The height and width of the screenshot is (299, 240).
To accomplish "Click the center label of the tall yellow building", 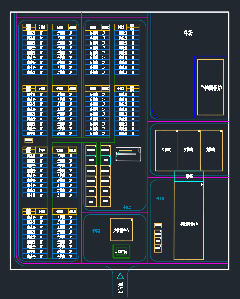I will coord(189,223).
